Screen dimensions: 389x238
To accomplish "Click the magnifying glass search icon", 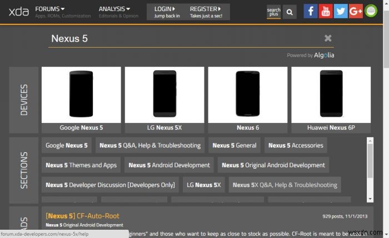I will tap(290, 12).
